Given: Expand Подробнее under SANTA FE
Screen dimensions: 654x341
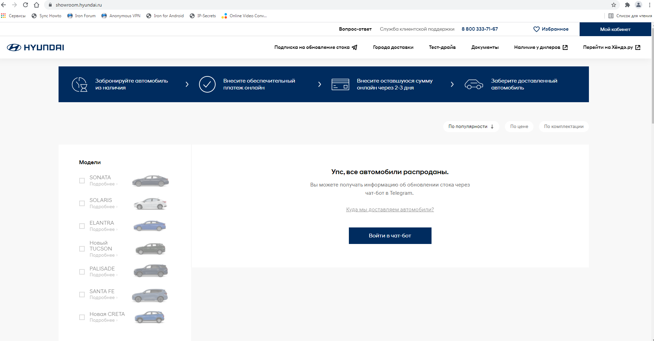Looking at the screenshot, I should [103, 298].
